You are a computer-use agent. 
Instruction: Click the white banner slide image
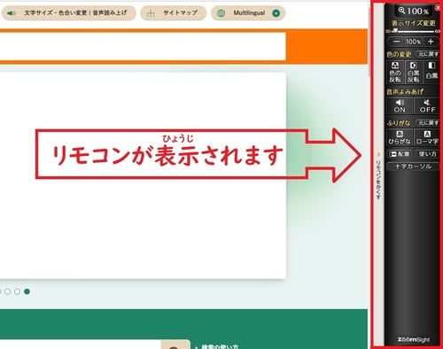tap(143, 175)
